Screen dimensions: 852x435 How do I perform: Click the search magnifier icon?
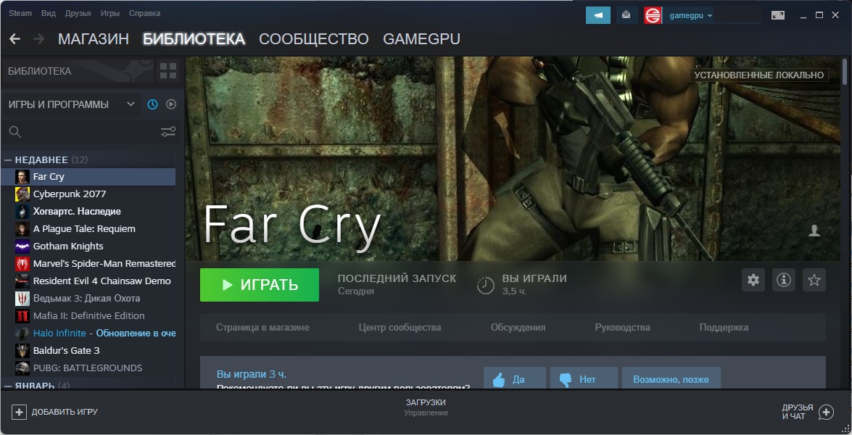15,131
